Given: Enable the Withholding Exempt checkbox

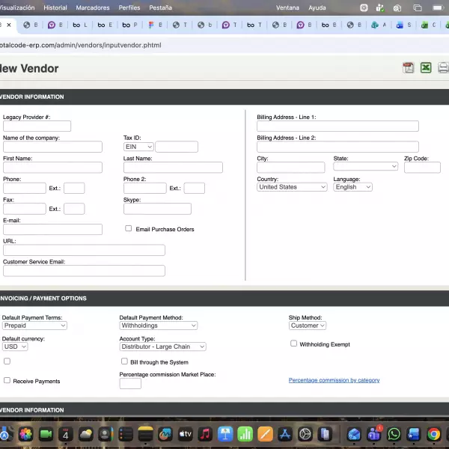Looking at the screenshot, I should tap(293, 343).
